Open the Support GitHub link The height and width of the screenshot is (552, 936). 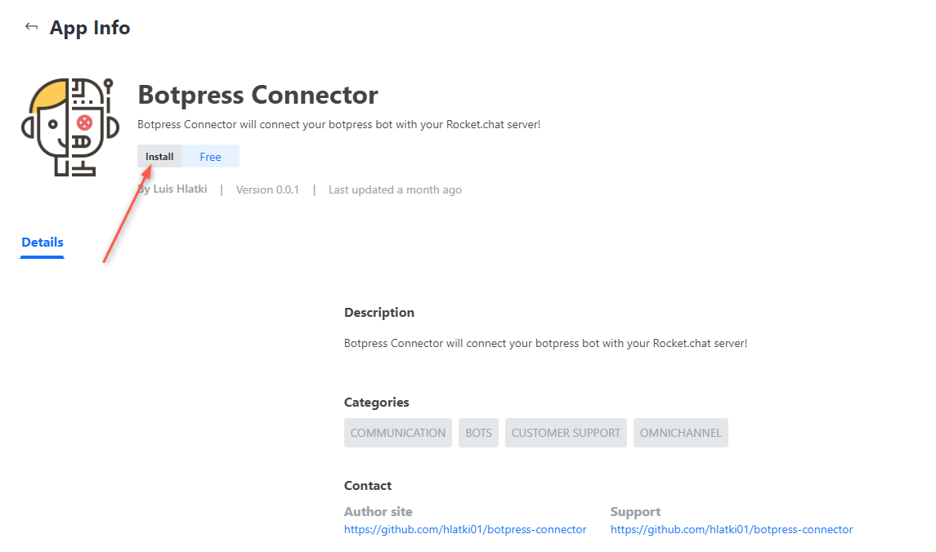coord(732,529)
